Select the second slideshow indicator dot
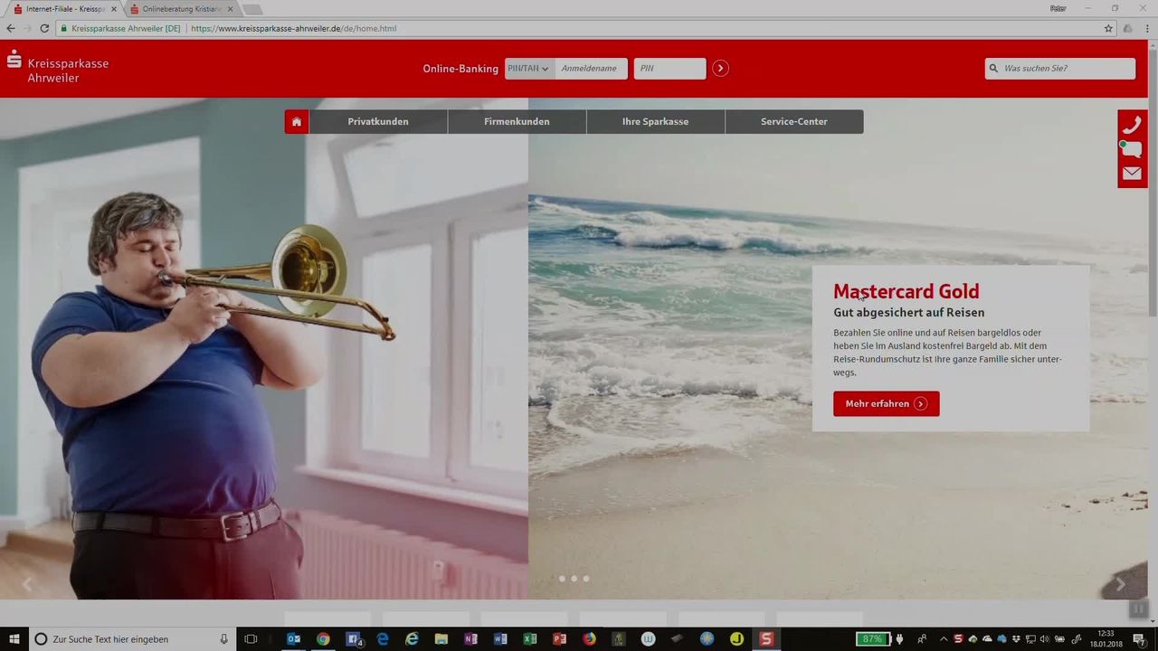Screen dimensions: 1158x651 pos(574,579)
